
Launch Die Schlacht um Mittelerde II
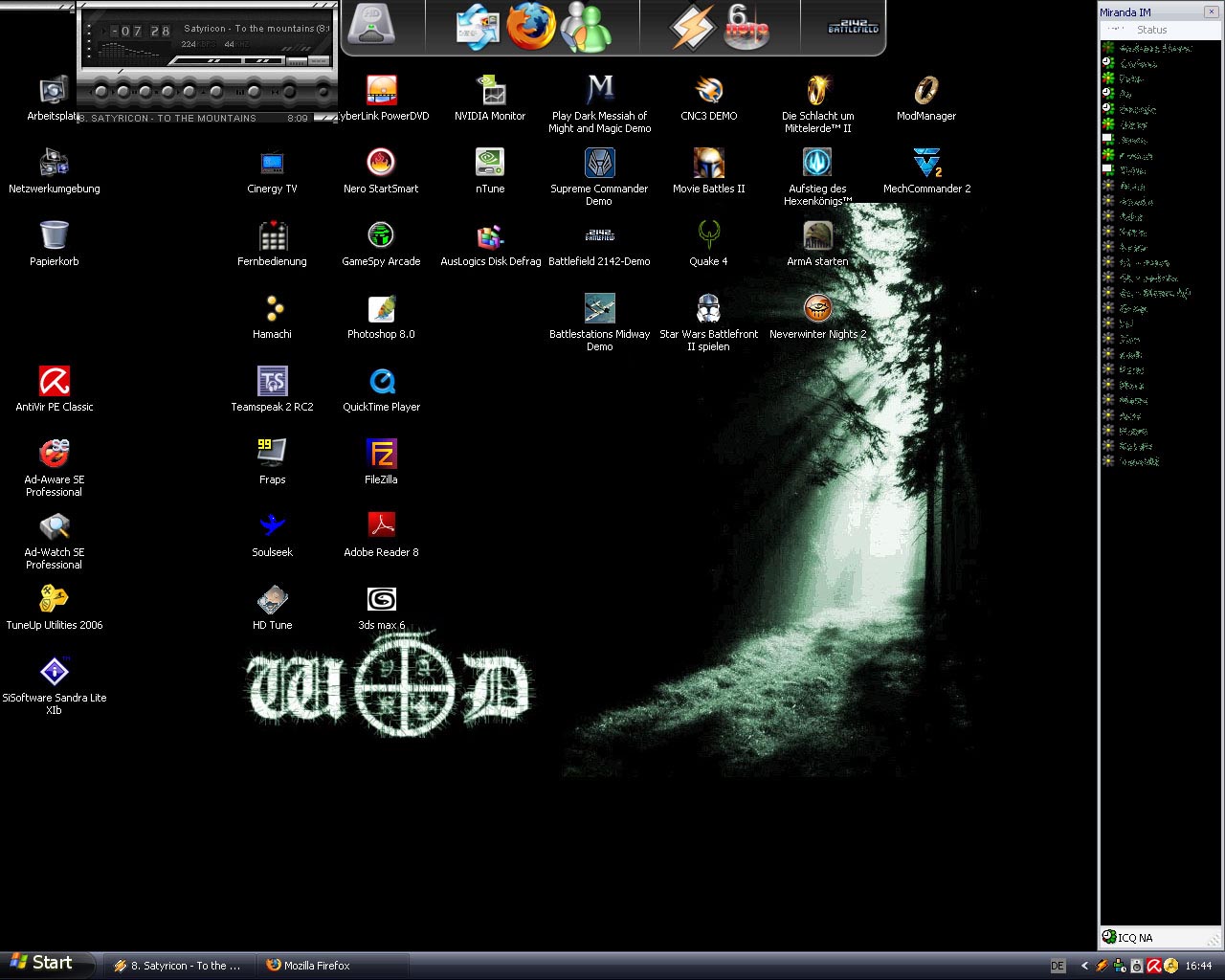pos(817,103)
